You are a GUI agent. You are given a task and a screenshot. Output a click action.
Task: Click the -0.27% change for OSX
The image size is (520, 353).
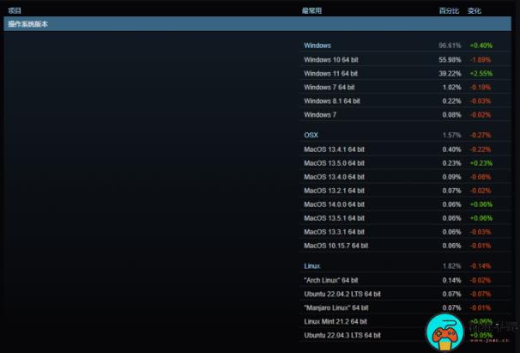click(481, 135)
